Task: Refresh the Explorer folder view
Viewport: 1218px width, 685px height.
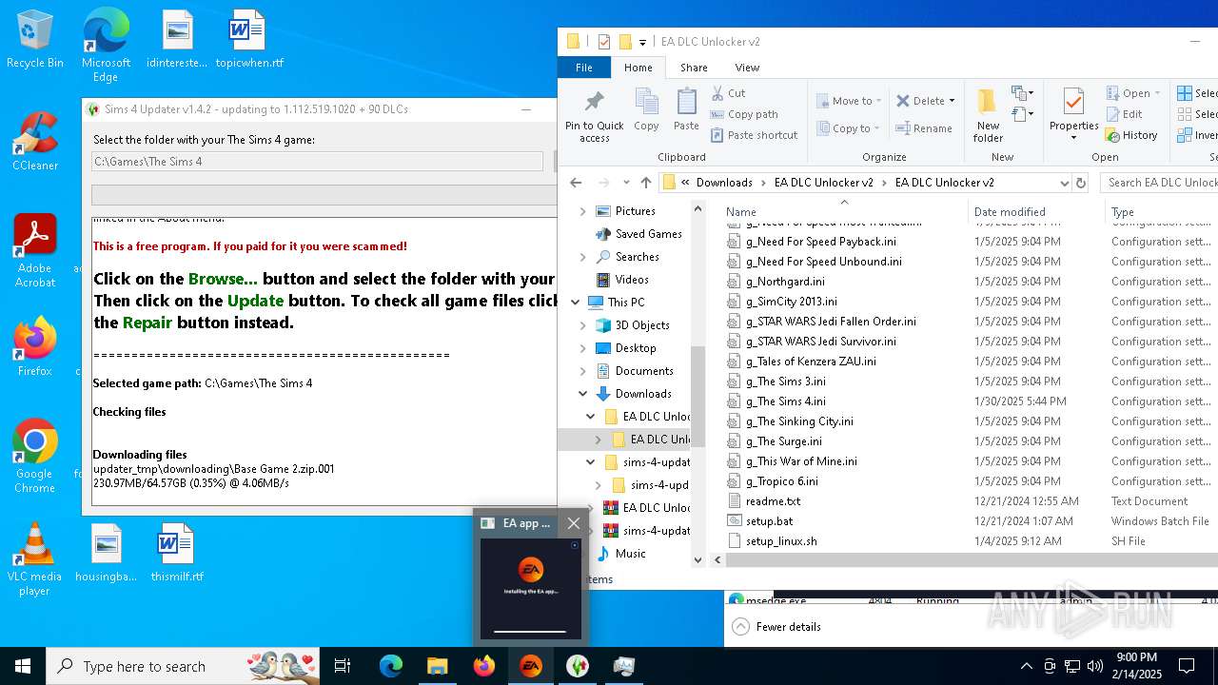Action: (x=1080, y=183)
